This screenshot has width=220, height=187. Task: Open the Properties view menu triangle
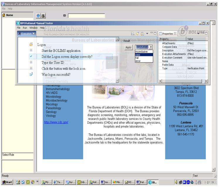(x=198, y=34)
